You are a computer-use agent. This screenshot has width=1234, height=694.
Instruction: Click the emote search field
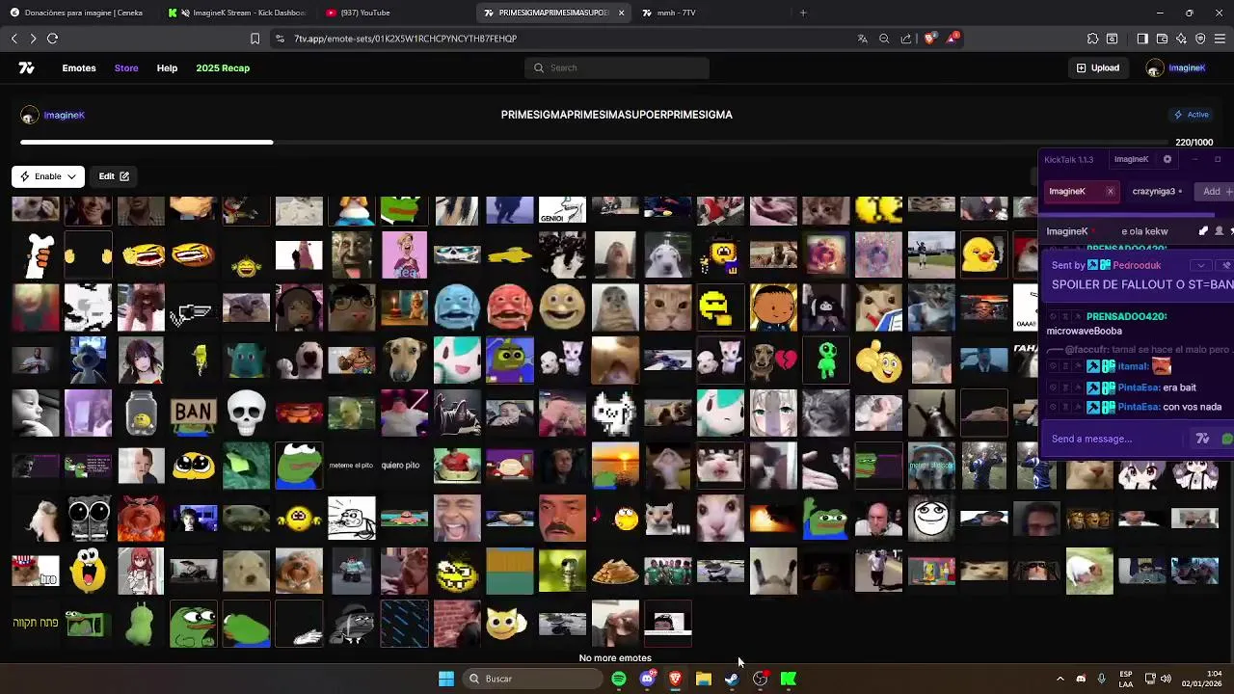[617, 67]
